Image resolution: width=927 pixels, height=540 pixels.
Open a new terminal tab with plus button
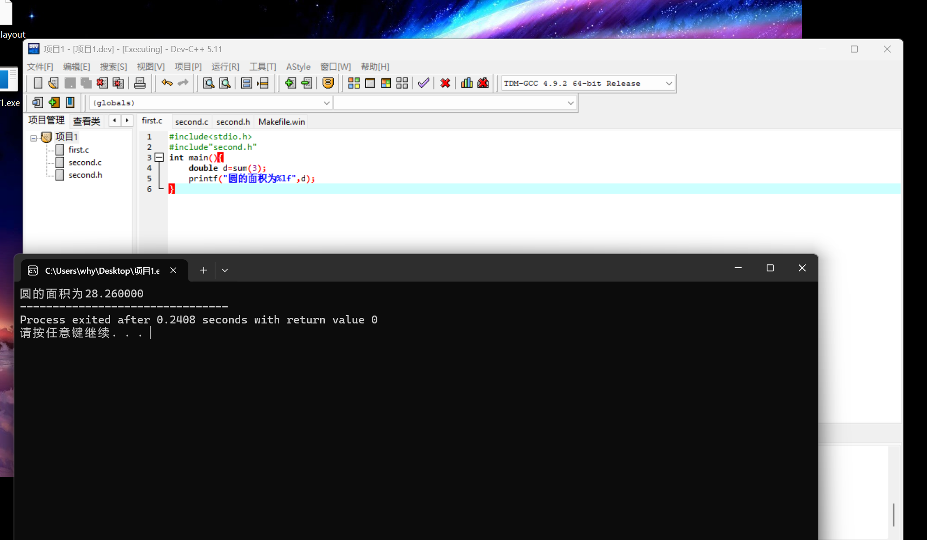pos(204,270)
